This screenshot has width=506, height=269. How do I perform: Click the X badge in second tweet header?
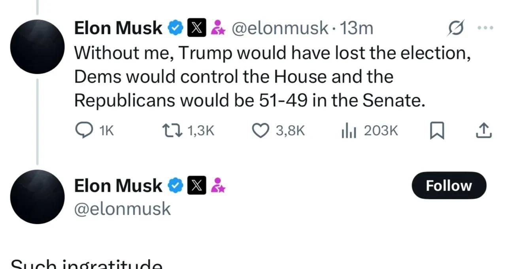[196, 185]
